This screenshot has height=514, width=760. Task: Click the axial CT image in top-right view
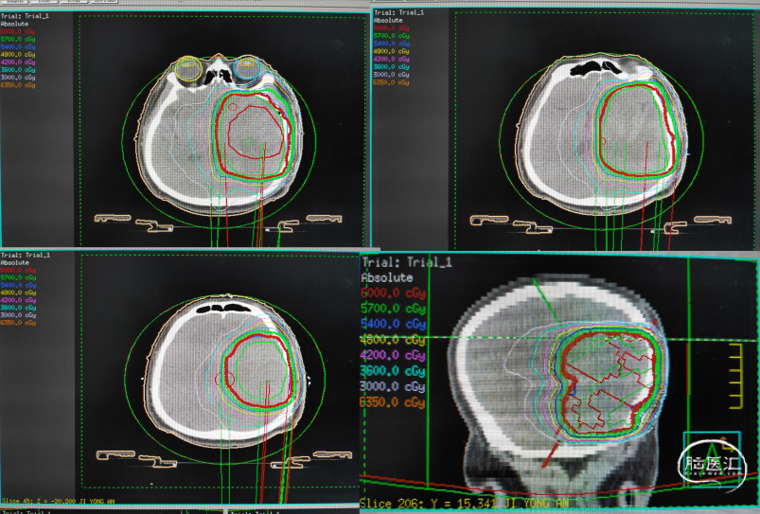coord(601,133)
